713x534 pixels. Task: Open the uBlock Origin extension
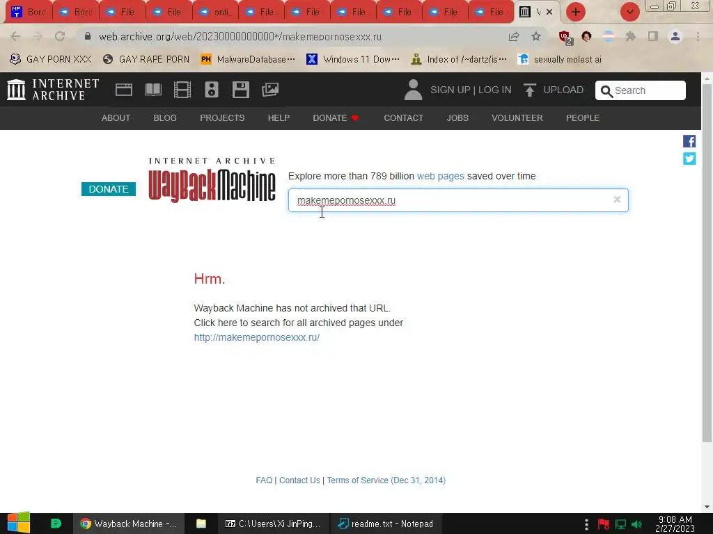(x=565, y=37)
